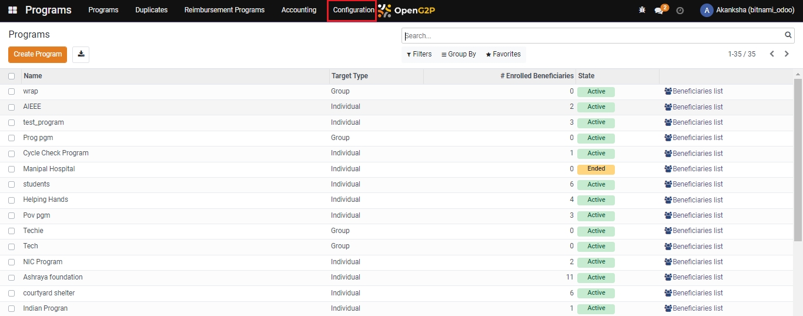This screenshot has height=316, width=803.
Task: Open the apps grid home menu icon
Action: tap(12, 11)
